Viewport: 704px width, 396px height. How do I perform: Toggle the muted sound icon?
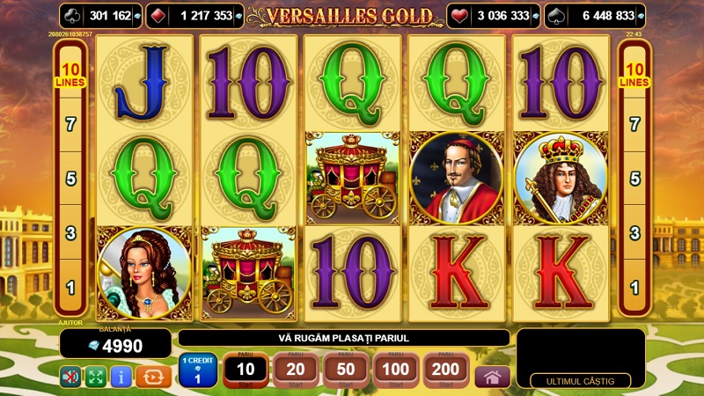pos(70,377)
